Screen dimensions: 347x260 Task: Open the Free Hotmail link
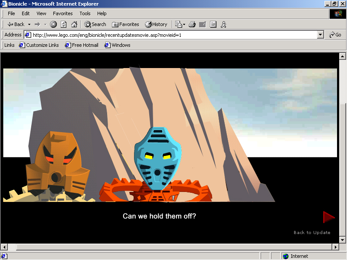click(x=82, y=45)
